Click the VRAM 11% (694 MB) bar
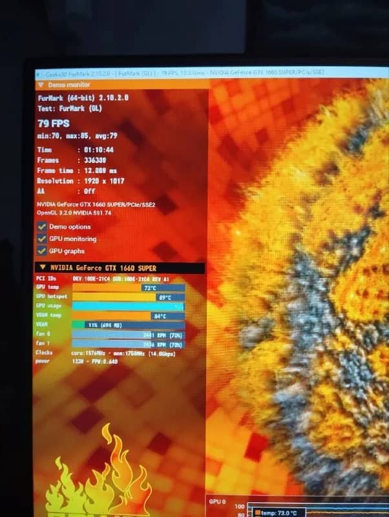The image size is (389, 517). pyautogui.click(x=129, y=325)
